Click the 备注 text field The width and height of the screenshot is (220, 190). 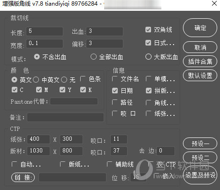pos(65,117)
